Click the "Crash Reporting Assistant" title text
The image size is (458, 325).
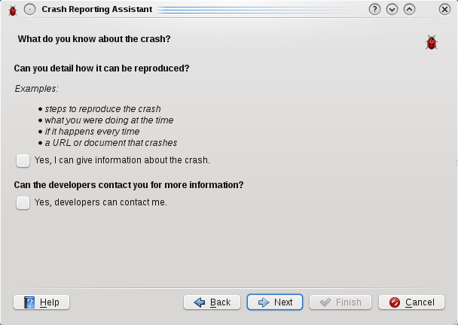click(97, 10)
